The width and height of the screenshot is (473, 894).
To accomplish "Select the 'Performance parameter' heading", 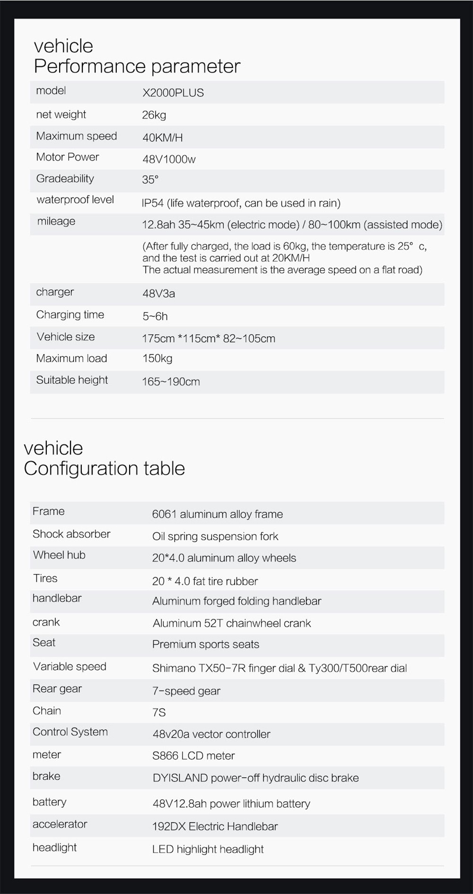I will point(137,66).
